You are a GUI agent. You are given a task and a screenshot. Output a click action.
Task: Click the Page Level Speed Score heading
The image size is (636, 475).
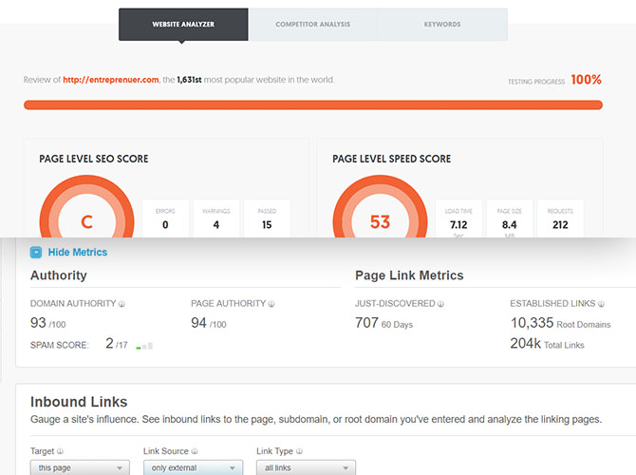pos(391,159)
